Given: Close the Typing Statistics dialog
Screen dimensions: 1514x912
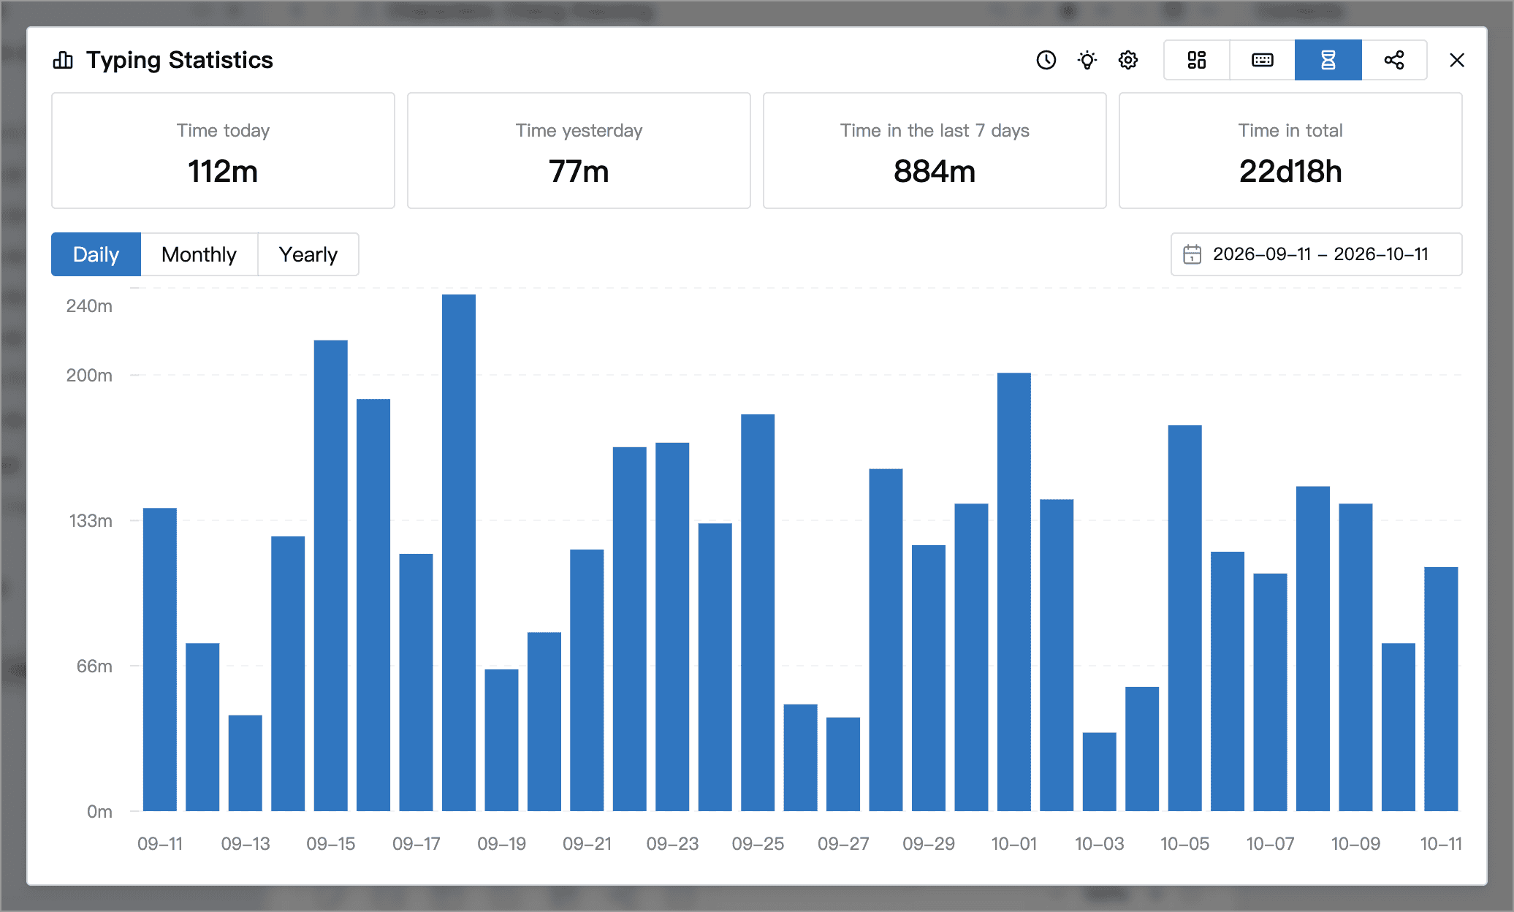Looking at the screenshot, I should coord(1457,60).
